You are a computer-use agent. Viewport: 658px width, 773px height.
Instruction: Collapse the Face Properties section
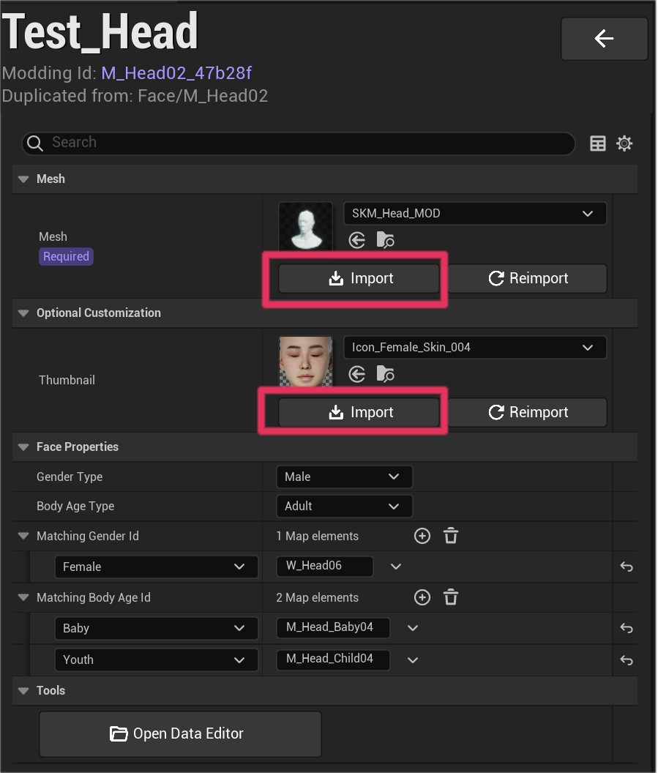coord(23,447)
